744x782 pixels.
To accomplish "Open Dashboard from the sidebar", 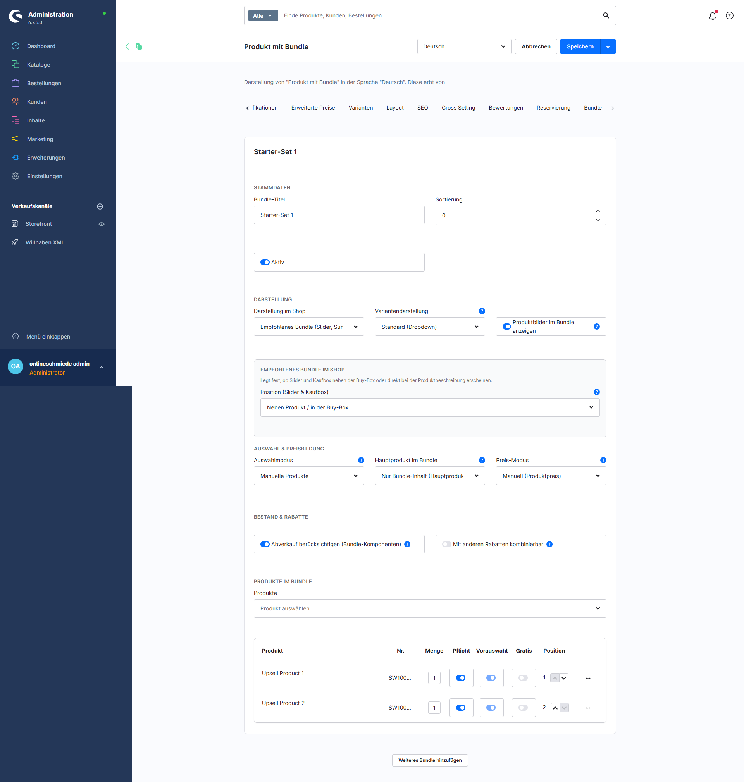I will [x=41, y=46].
